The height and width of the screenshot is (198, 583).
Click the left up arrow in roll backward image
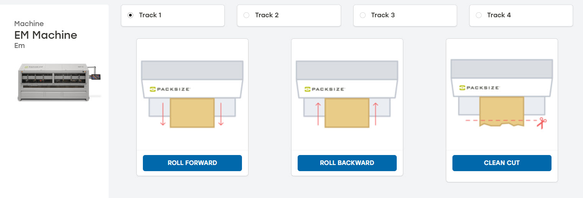[318, 114]
